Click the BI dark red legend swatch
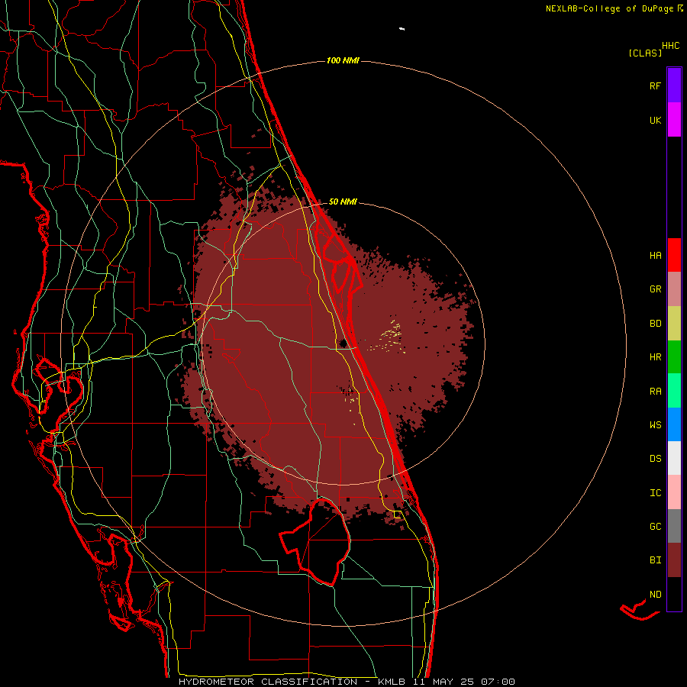Viewport: 687px width, 687px height. point(674,560)
